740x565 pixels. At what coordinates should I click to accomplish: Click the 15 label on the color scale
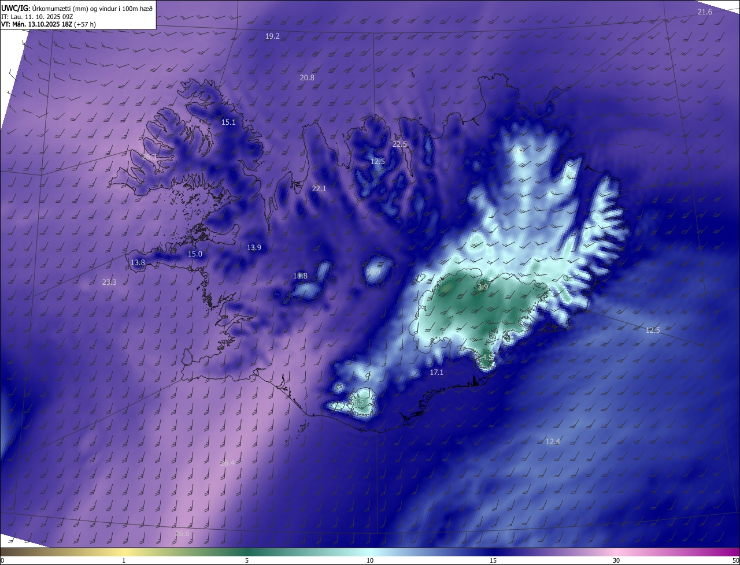point(493,561)
